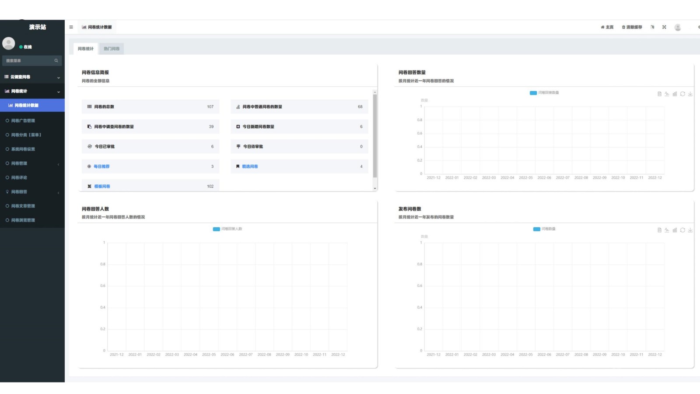
Task: Click icon beside 今日已审批
Action: 90,147
